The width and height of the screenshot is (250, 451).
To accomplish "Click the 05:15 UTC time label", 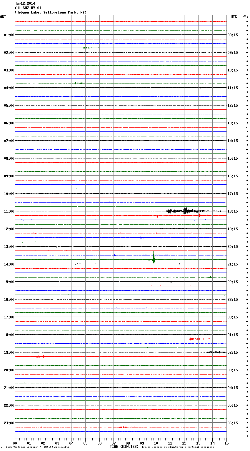I will tap(233, 405).
